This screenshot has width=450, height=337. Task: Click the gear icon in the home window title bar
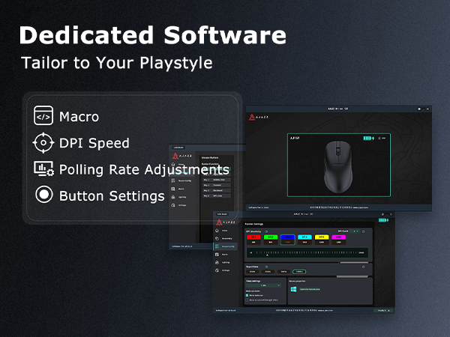point(419,109)
